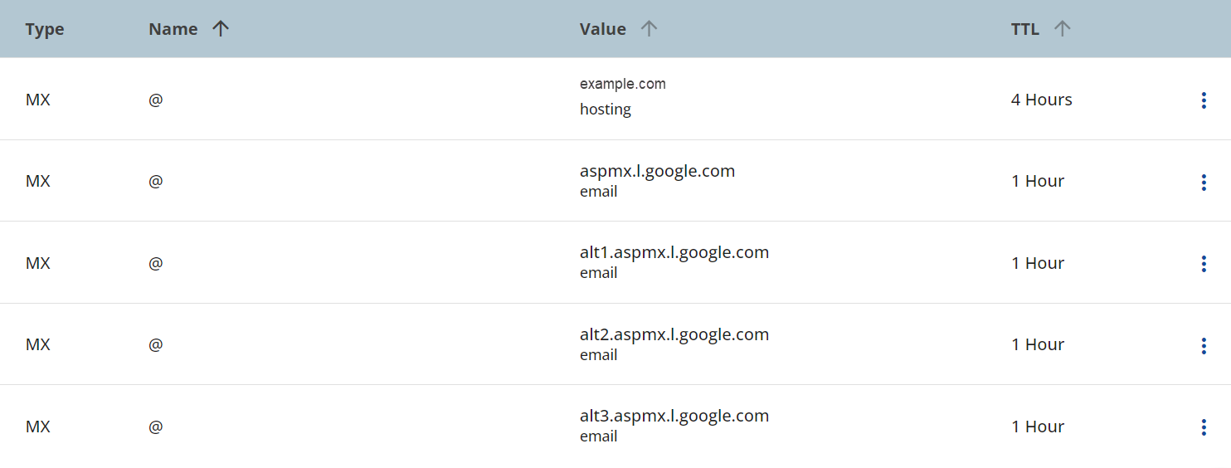Image resolution: width=1231 pixels, height=468 pixels.
Task: Click the @ name in alt3 row
Action: coord(155,427)
